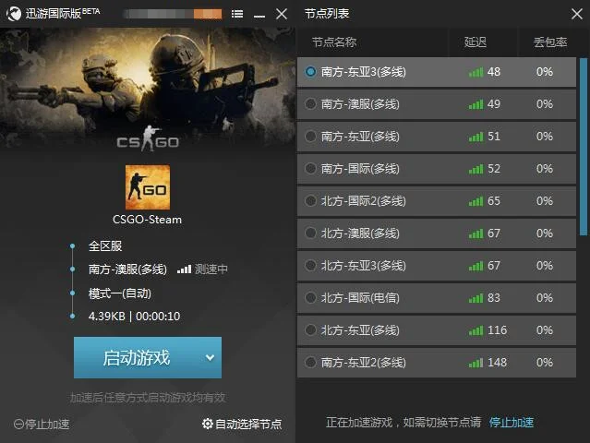Select the 北方-国际2(多线) radio button
The width and height of the screenshot is (590, 443).
[310, 201]
